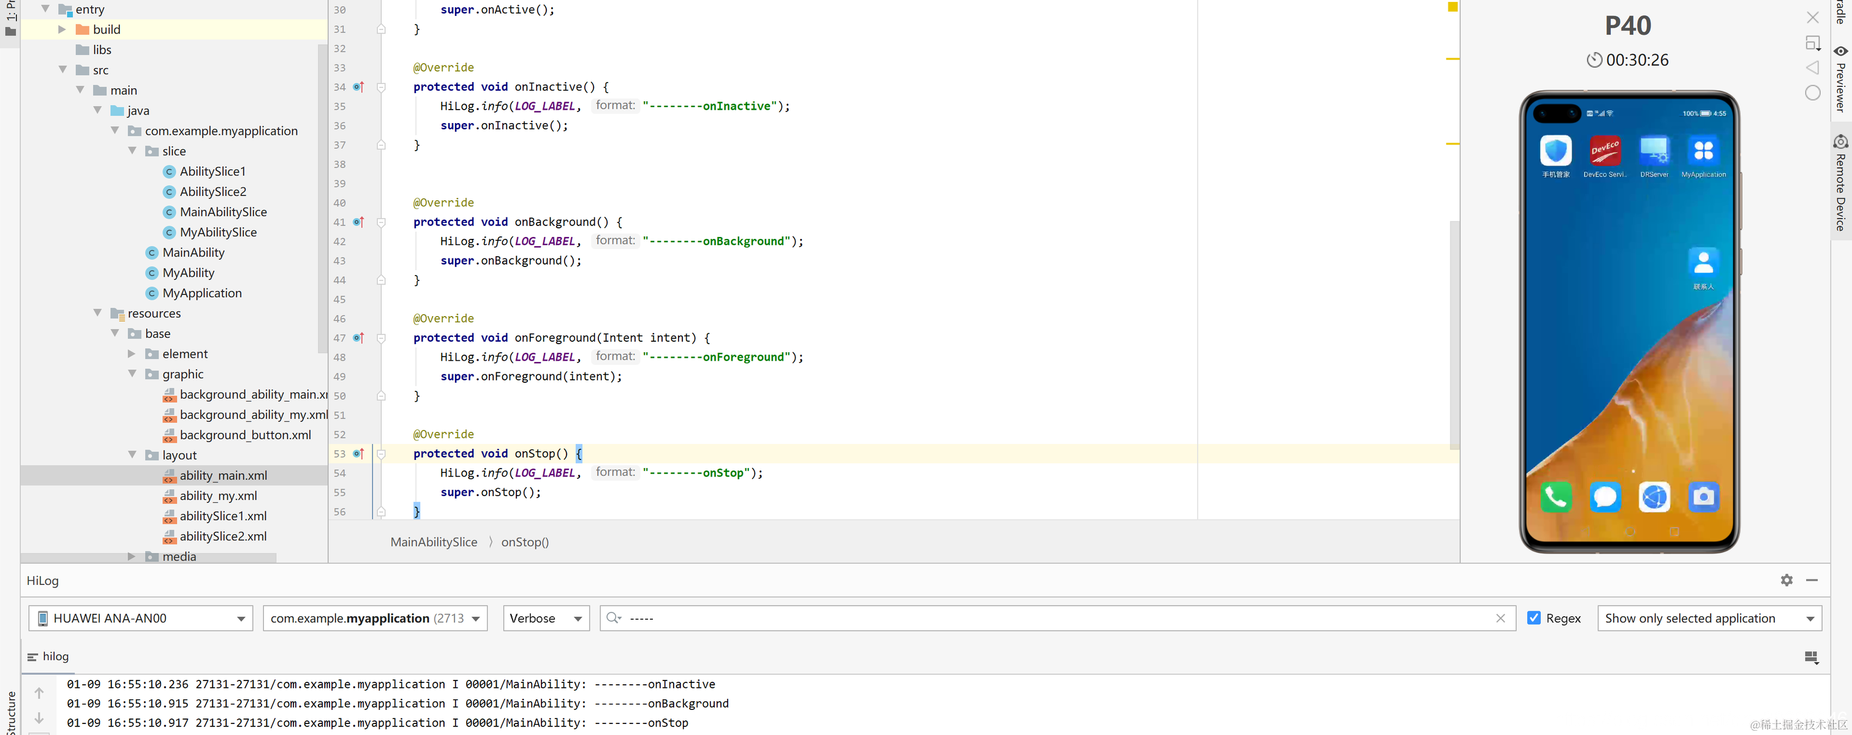Open the HUAWEI ANA-AN00 device dropdown
1852x735 pixels.
pos(141,618)
